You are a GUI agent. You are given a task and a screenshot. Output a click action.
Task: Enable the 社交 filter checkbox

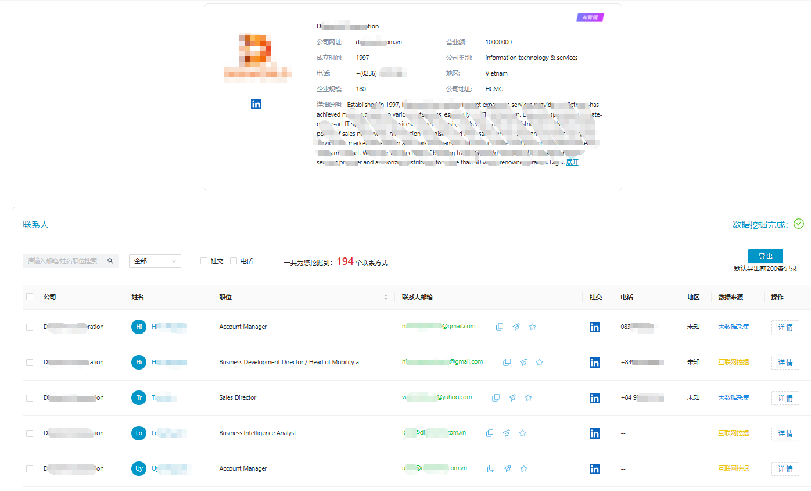[204, 261]
